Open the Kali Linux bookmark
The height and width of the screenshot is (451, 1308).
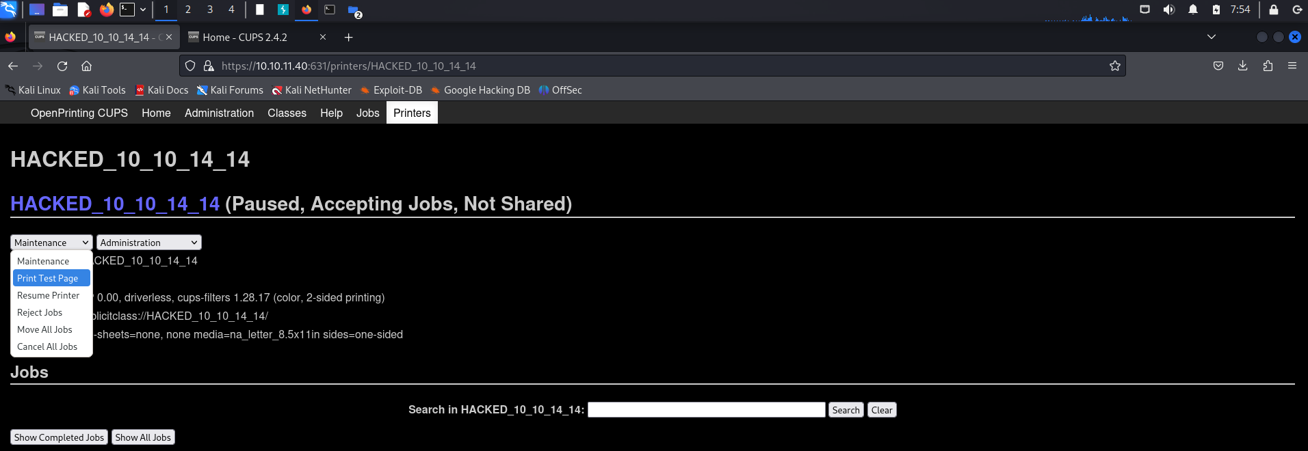pyautogui.click(x=33, y=90)
